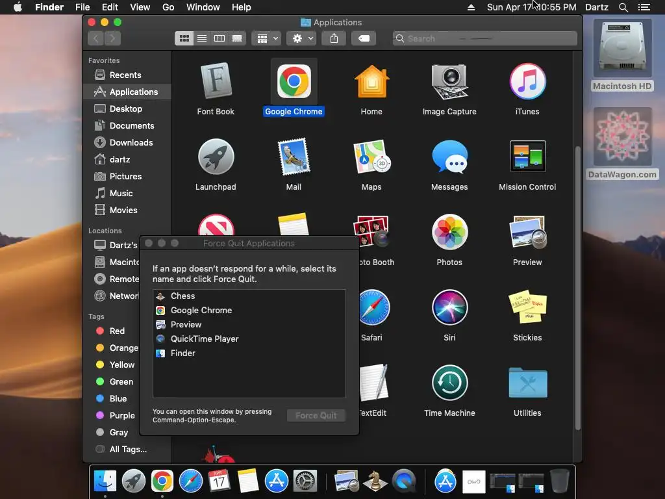Screen dimensions: 665x499
Task: Open the Font Book application icon
Action: tap(216, 81)
